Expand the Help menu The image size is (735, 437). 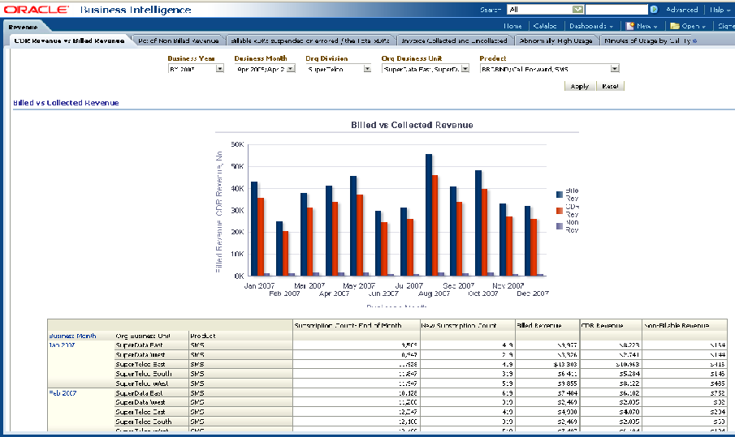pyautogui.click(x=720, y=10)
